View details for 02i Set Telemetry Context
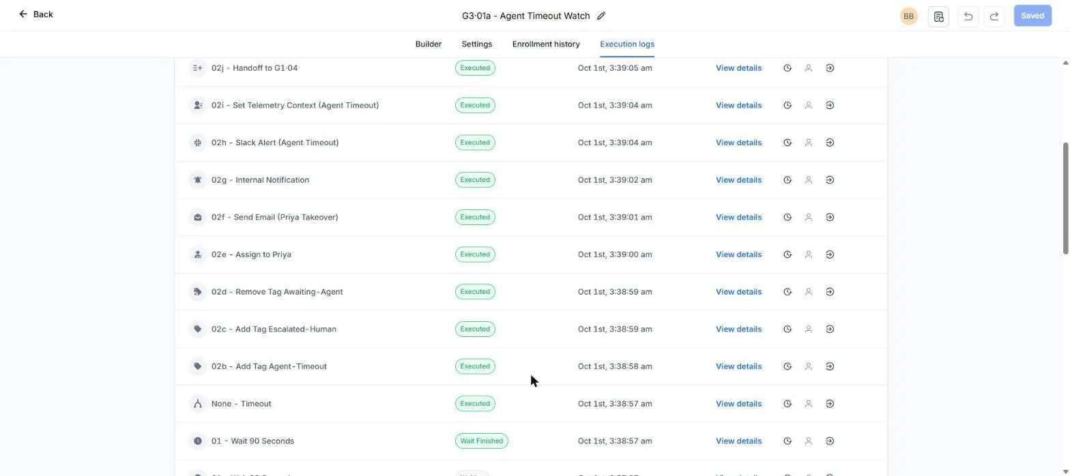Viewport: 1070px width, 476px height. pyautogui.click(x=738, y=105)
